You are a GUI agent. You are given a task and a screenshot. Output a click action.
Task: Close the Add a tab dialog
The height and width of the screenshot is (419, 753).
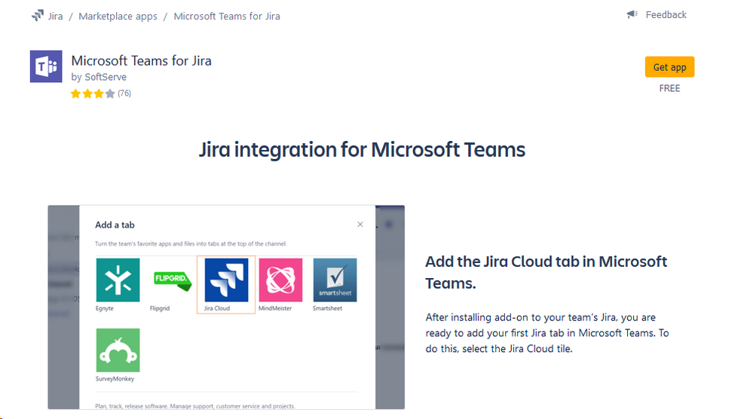click(x=360, y=224)
